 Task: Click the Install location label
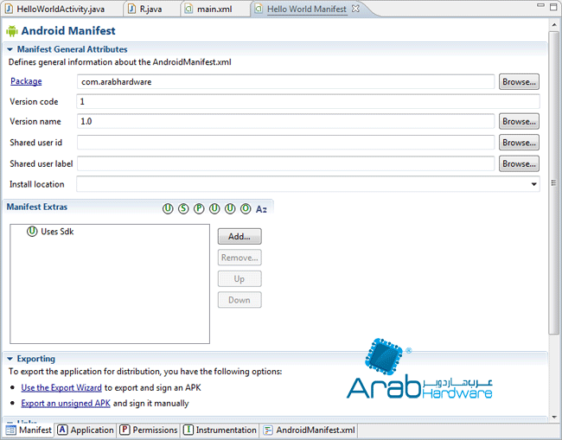[x=36, y=184]
